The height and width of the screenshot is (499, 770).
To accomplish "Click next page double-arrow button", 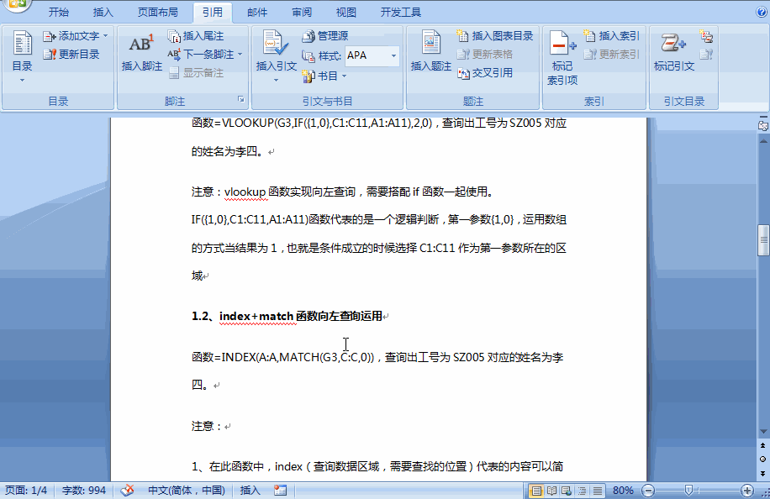I will (x=762, y=474).
